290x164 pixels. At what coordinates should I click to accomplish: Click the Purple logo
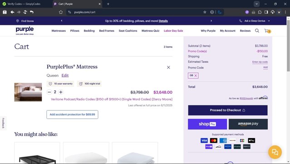point(25,30)
